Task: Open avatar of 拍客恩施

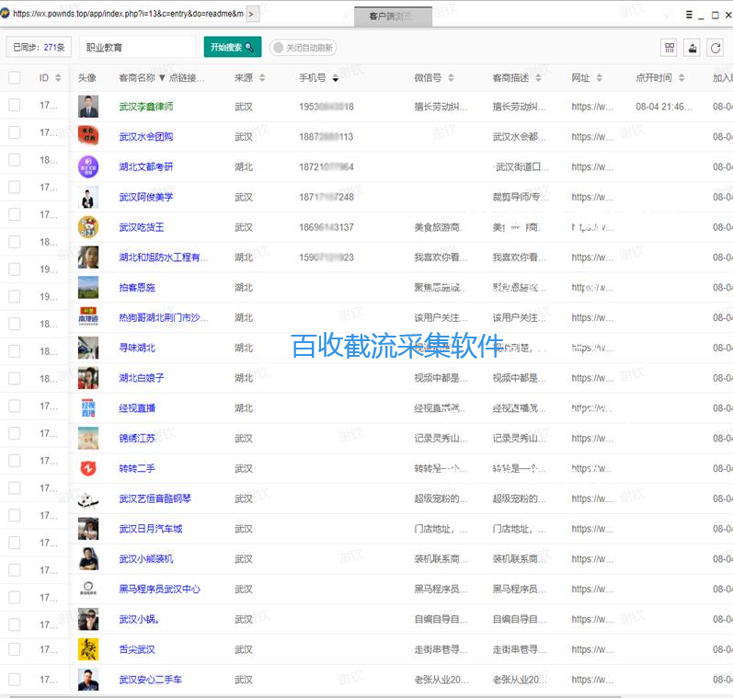Action: [88, 287]
